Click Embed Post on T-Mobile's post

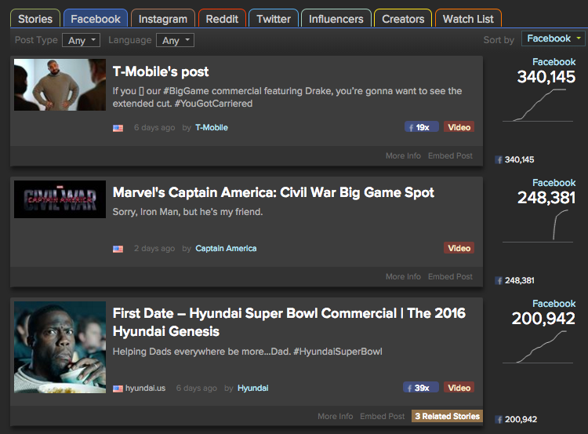(x=450, y=156)
